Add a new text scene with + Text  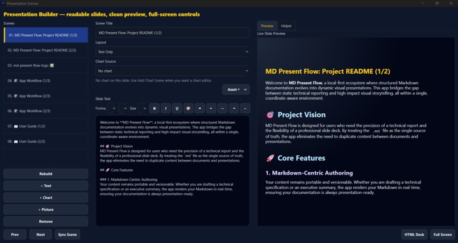pyautogui.click(x=46, y=186)
